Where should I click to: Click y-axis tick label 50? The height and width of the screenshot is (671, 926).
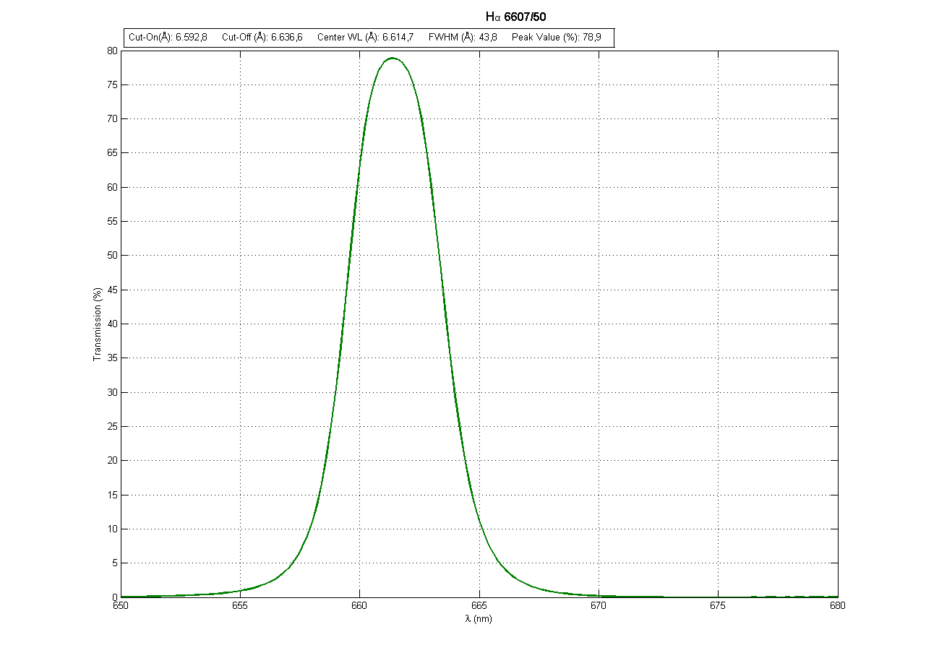112,256
